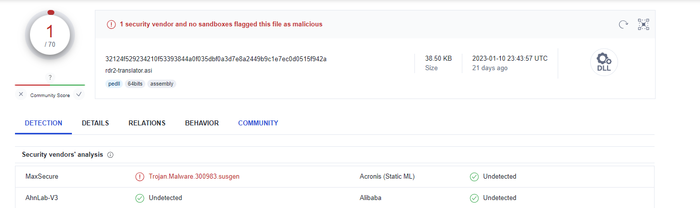Viewport: 700px width, 208px height.
Task: Select the DETECTION tab
Action: tap(43, 123)
